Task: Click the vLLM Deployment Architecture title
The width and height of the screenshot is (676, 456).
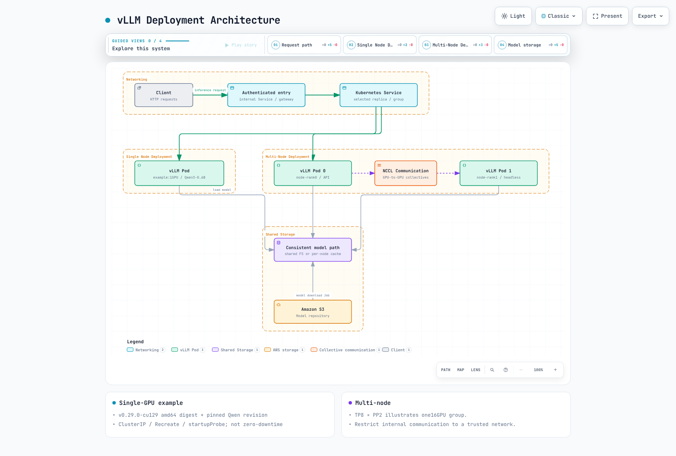Action: click(199, 20)
